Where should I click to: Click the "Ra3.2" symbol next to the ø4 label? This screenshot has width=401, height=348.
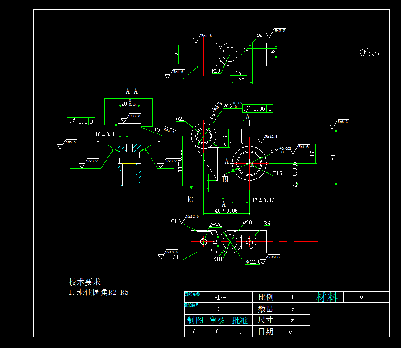[x=276, y=33]
